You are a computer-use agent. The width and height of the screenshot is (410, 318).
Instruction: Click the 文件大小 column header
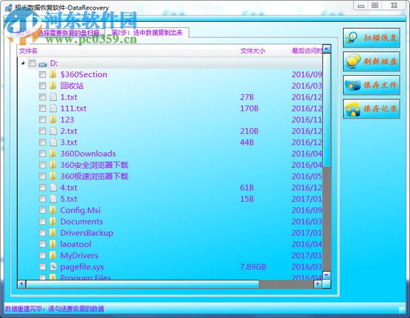264,51
